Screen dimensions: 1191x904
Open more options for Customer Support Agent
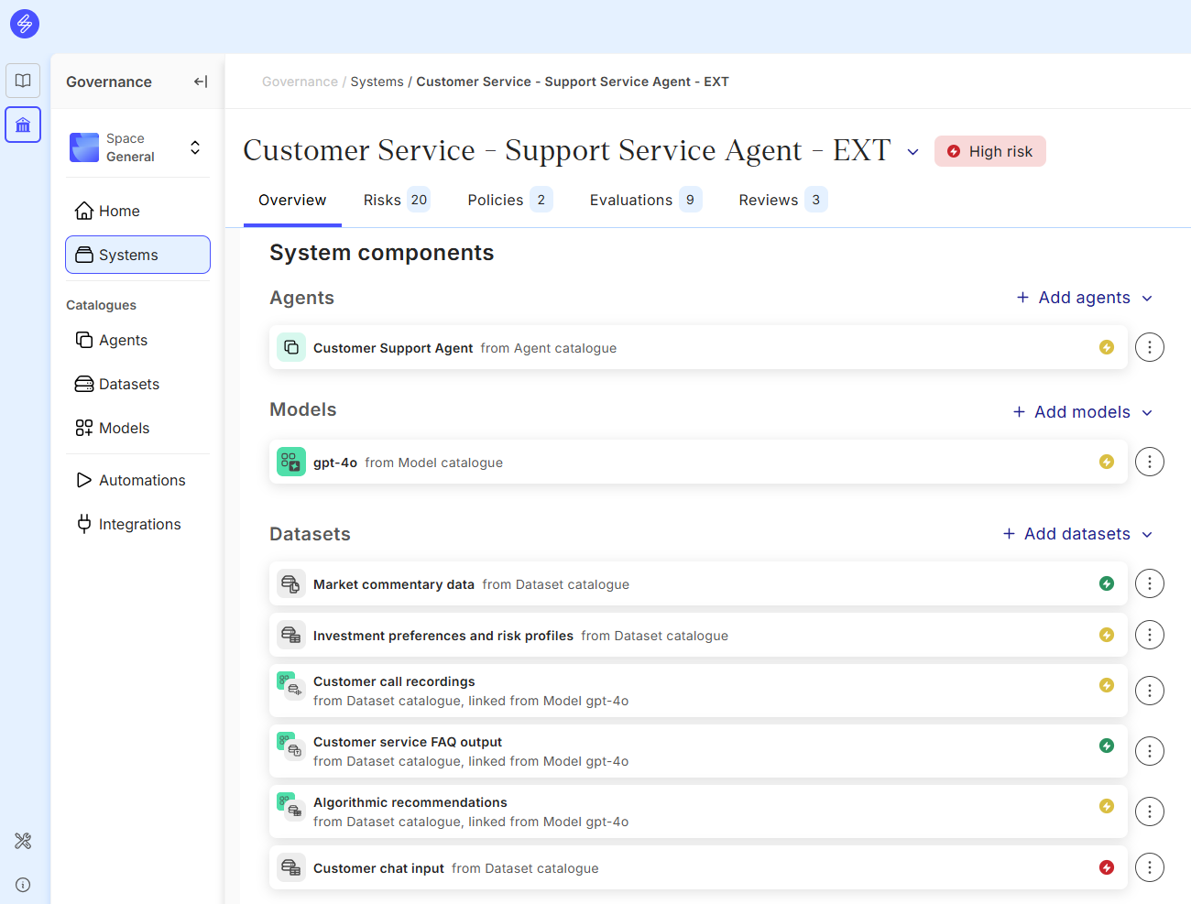click(x=1149, y=347)
